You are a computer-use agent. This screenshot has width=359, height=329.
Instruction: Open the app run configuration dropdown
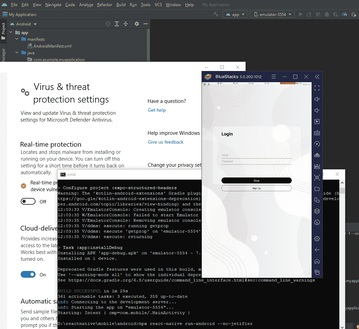235,15
